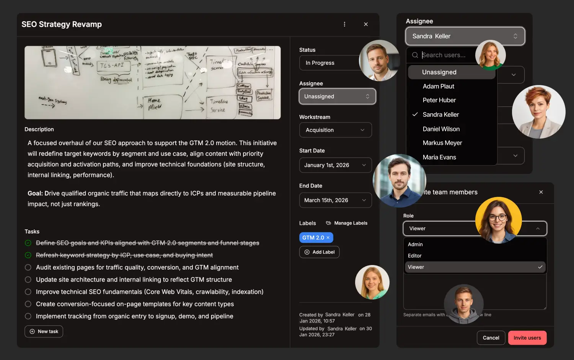Click the Invite users button

[x=527, y=338]
